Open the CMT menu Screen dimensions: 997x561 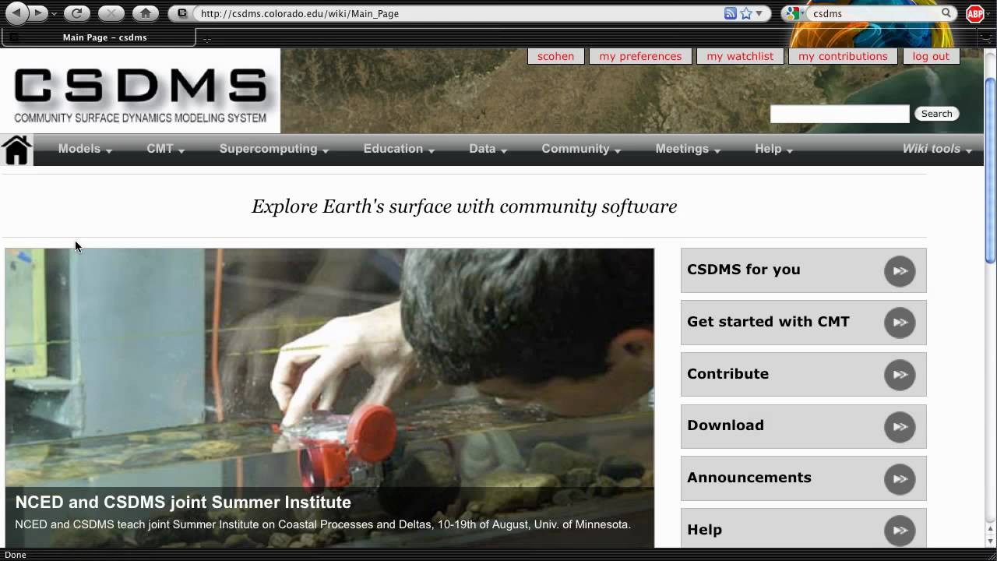(x=165, y=149)
